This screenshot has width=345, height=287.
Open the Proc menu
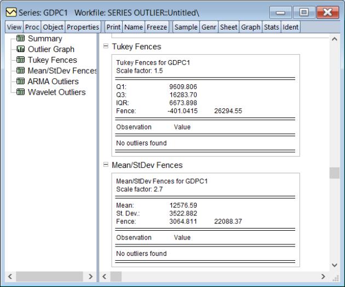click(32, 27)
